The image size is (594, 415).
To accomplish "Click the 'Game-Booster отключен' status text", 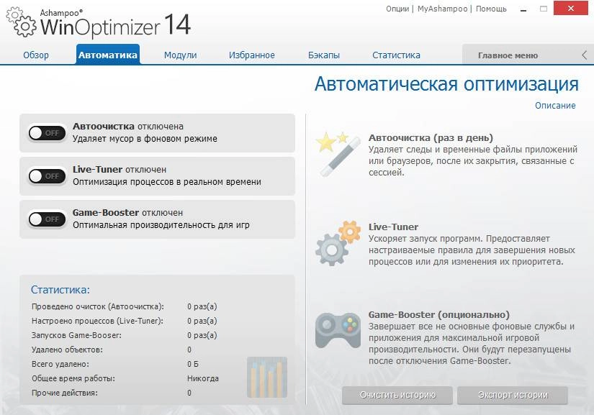I will click(127, 213).
